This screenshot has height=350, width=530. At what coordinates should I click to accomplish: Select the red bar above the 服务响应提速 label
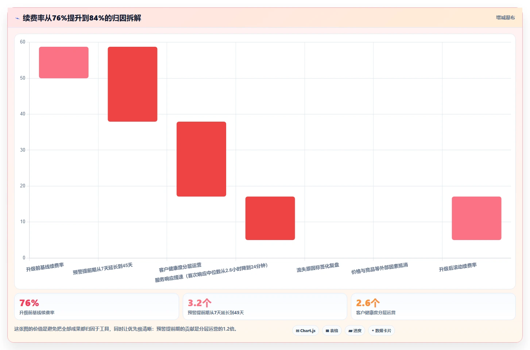[270, 218]
